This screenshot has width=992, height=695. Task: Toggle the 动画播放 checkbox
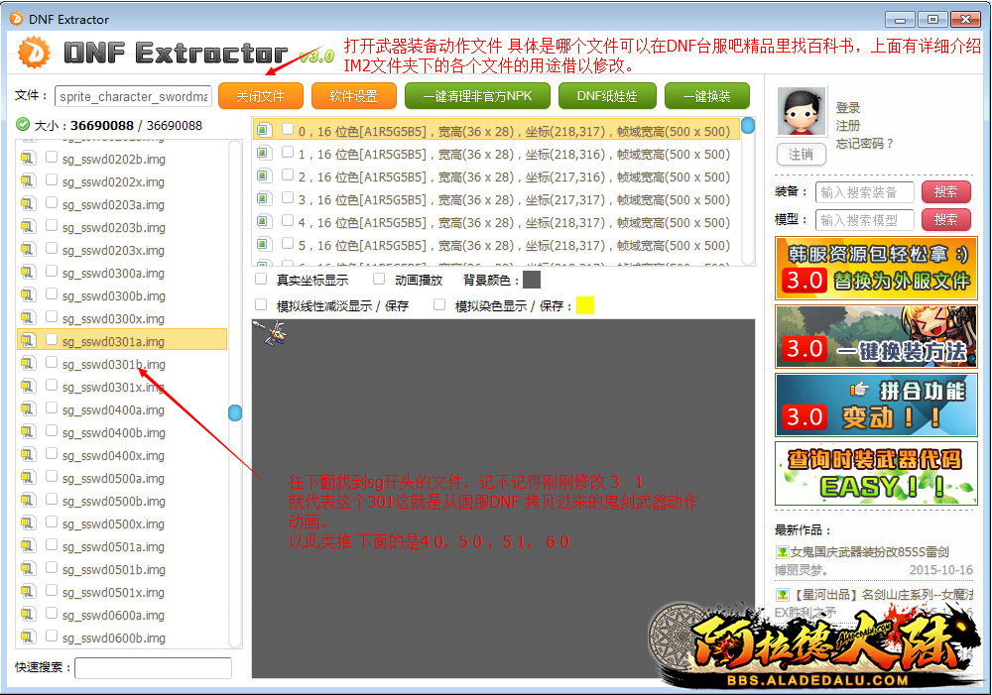click(379, 280)
